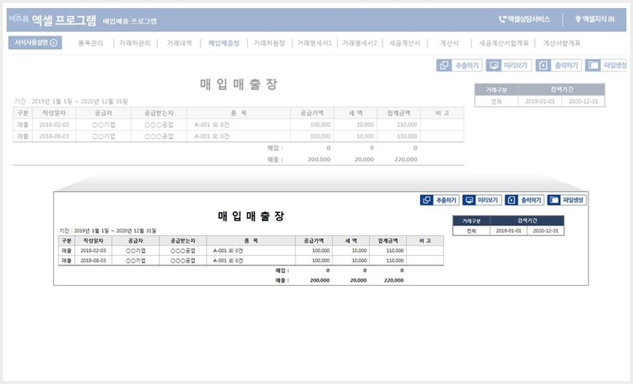Click the arrow icon on 서식사용설명 button
Image resolution: width=633 pixels, height=384 pixels.
pyautogui.click(x=53, y=43)
